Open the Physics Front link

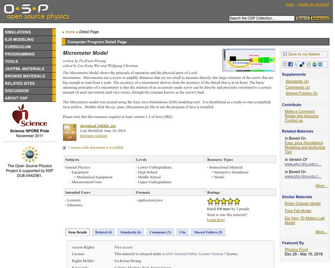[296, 250]
